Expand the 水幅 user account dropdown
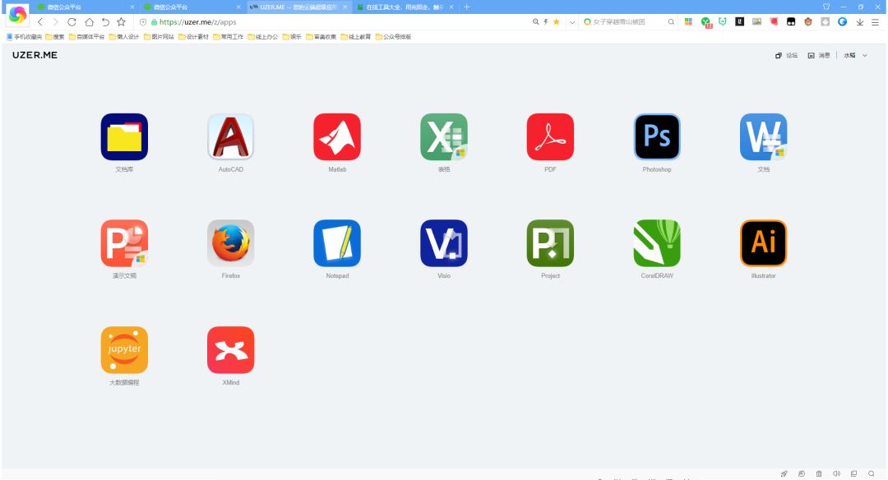 point(856,55)
